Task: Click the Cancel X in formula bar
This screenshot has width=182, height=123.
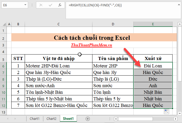Action: [x=41, y=5]
